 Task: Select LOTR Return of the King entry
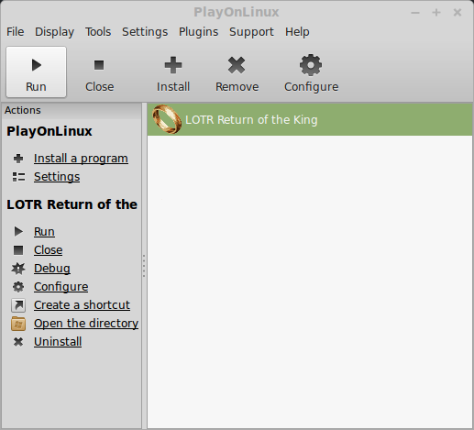pos(310,119)
